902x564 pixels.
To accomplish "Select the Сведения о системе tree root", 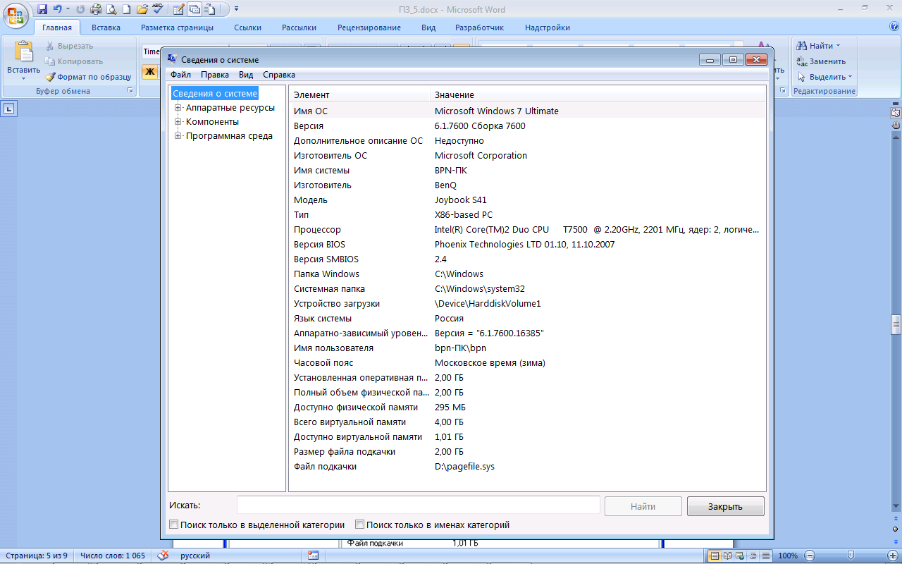I will pyautogui.click(x=215, y=93).
